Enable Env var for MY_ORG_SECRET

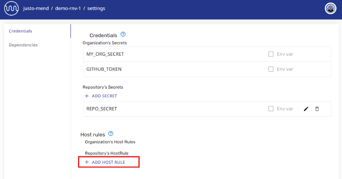271,54
